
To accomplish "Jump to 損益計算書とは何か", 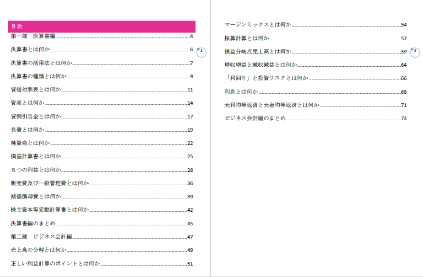I will coord(36,157).
